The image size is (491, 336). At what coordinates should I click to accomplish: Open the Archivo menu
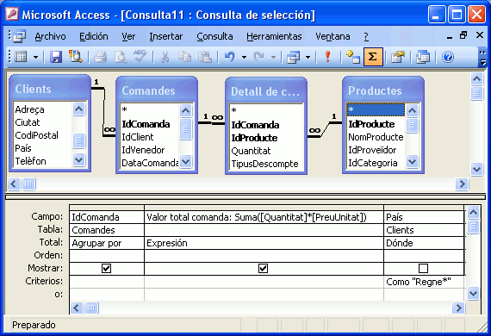(x=51, y=37)
